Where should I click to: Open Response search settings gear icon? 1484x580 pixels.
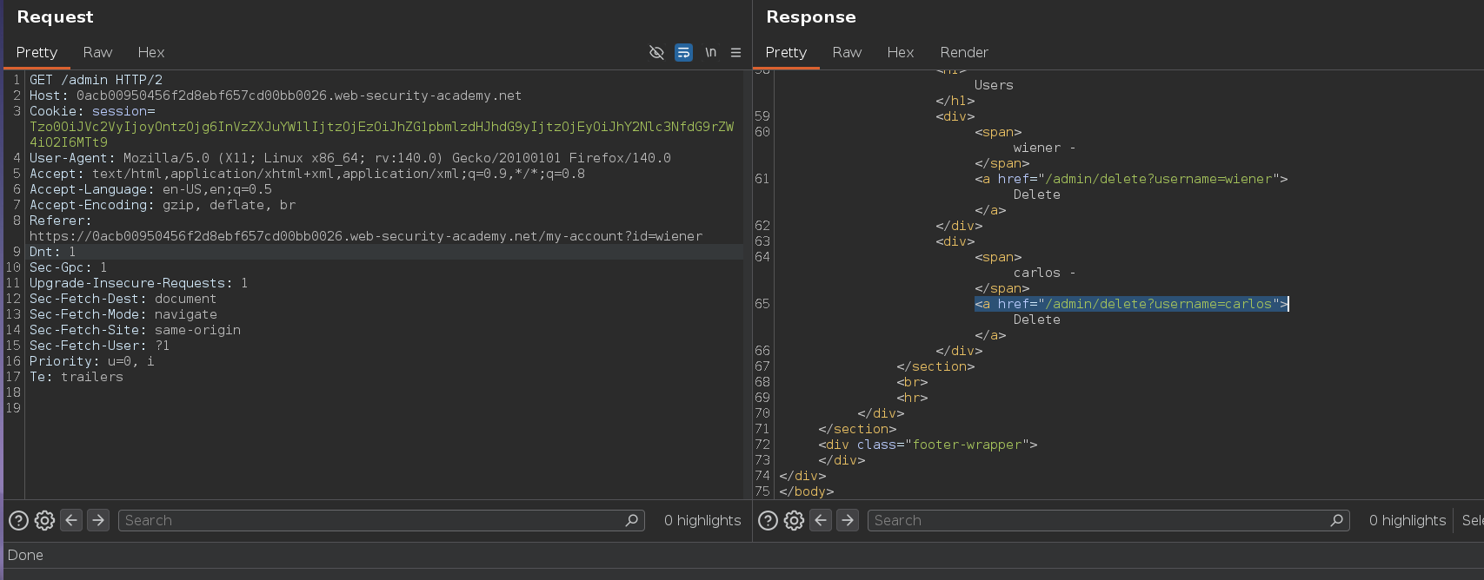[794, 520]
